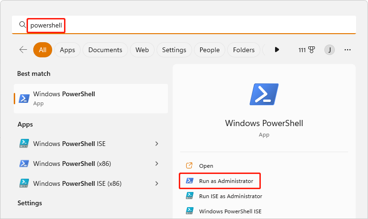Click the large Windows PowerShell logo
This screenshot has height=219, width=368.
pos(264,94)
